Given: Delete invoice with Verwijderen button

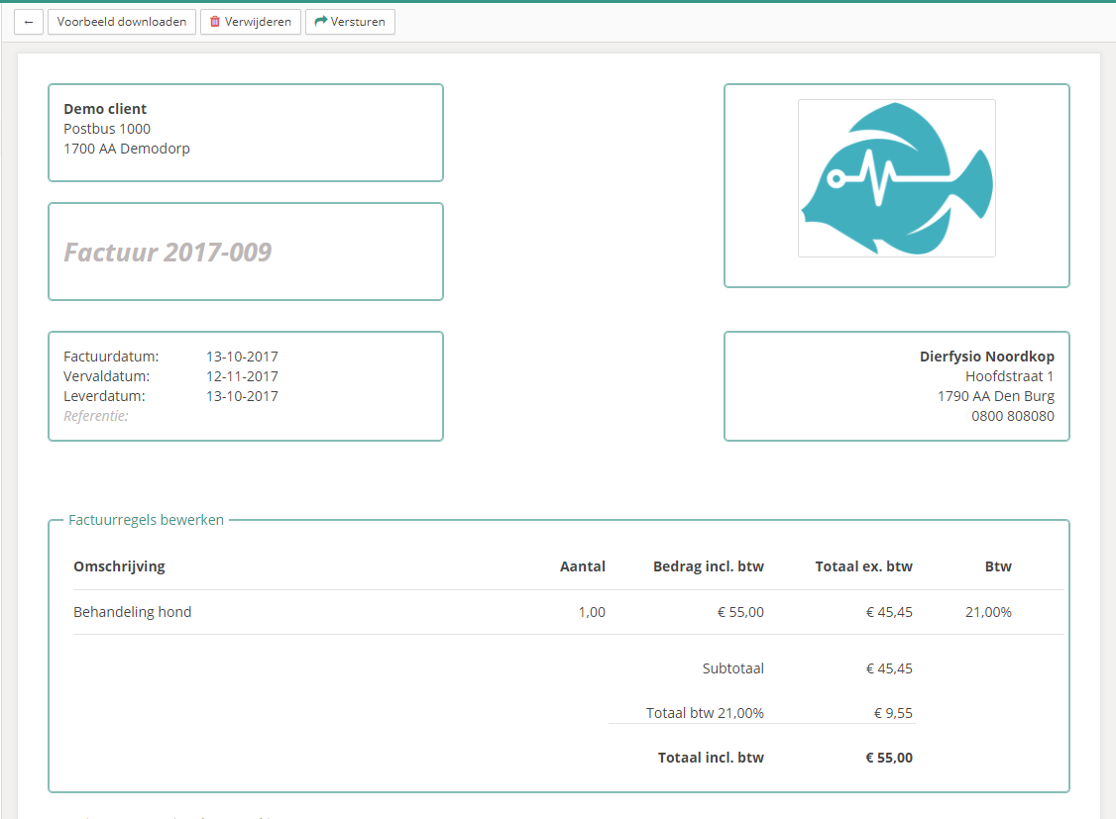Looking at the screenshot, I should (x=251, y=22).
